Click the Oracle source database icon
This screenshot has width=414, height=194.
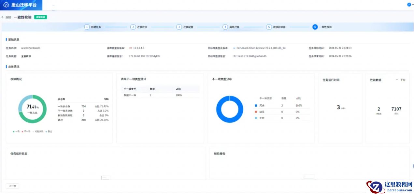(131, 48)
